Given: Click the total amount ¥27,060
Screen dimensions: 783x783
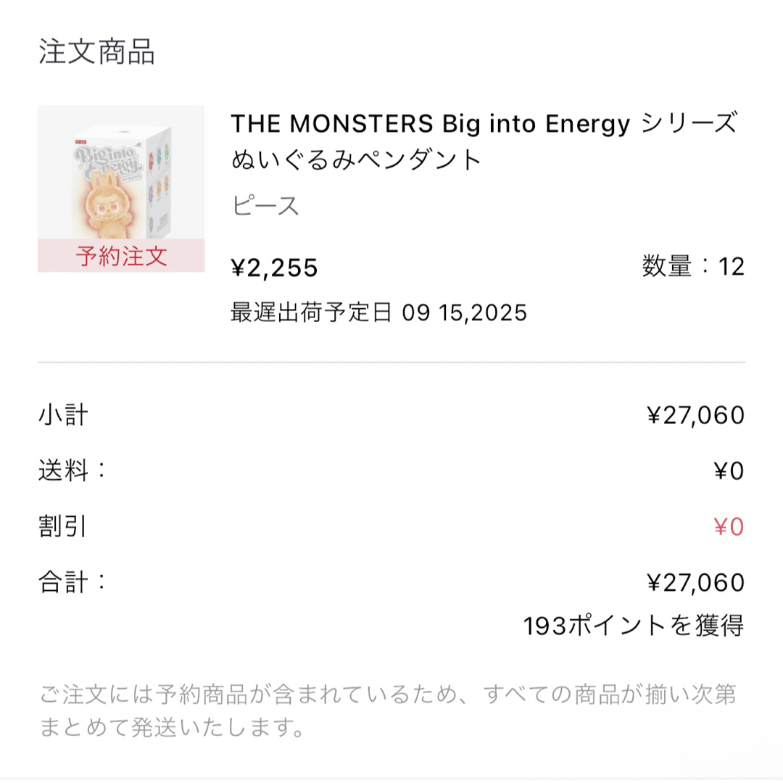Looking at the screenshot, I should click(x=695, y=582).
